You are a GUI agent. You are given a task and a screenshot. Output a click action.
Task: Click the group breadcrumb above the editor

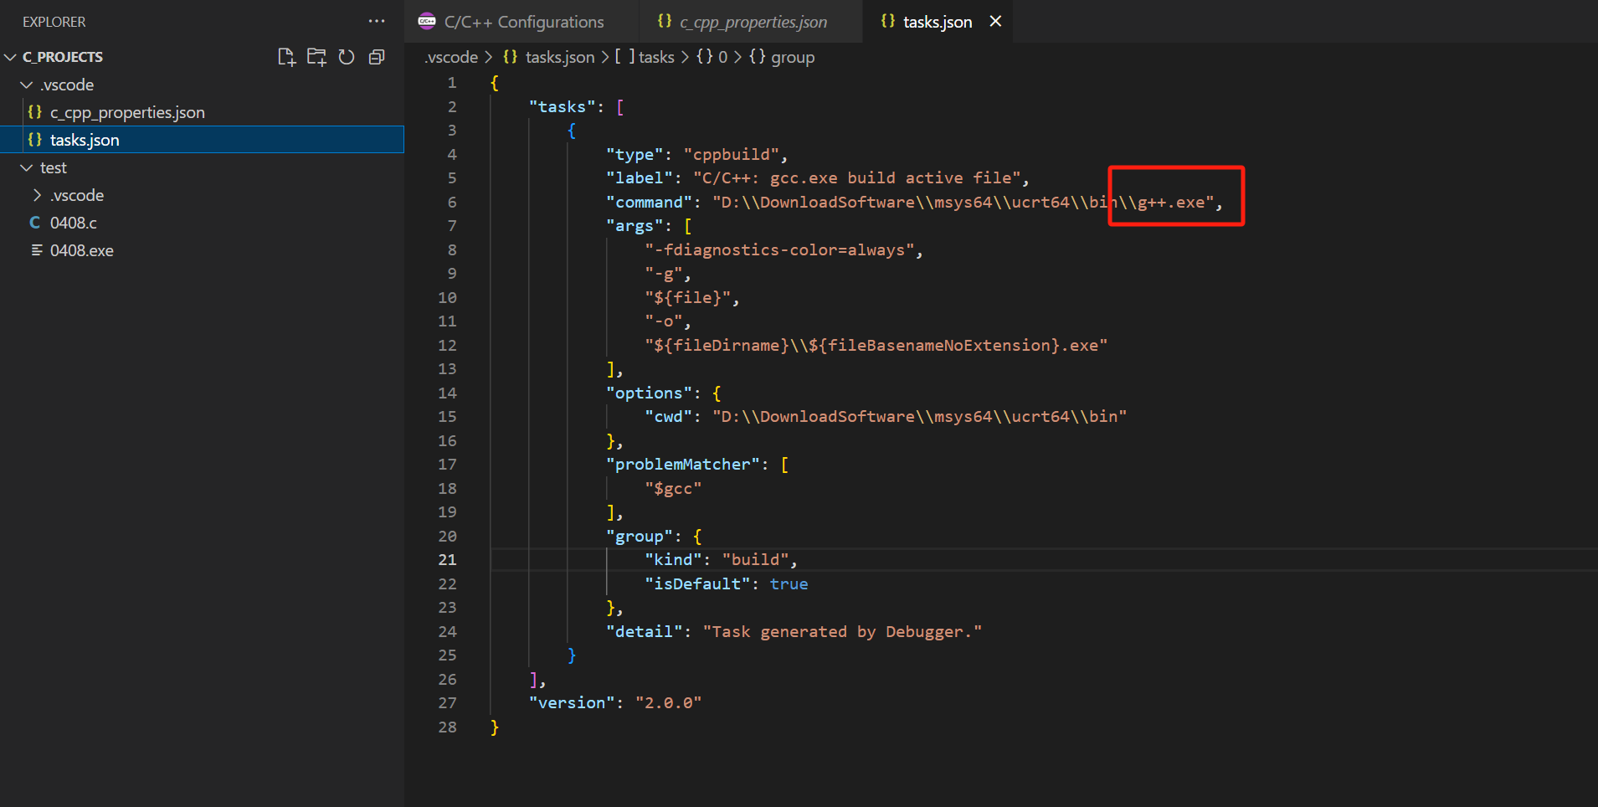pyautogui.click(x=790, y=57)
